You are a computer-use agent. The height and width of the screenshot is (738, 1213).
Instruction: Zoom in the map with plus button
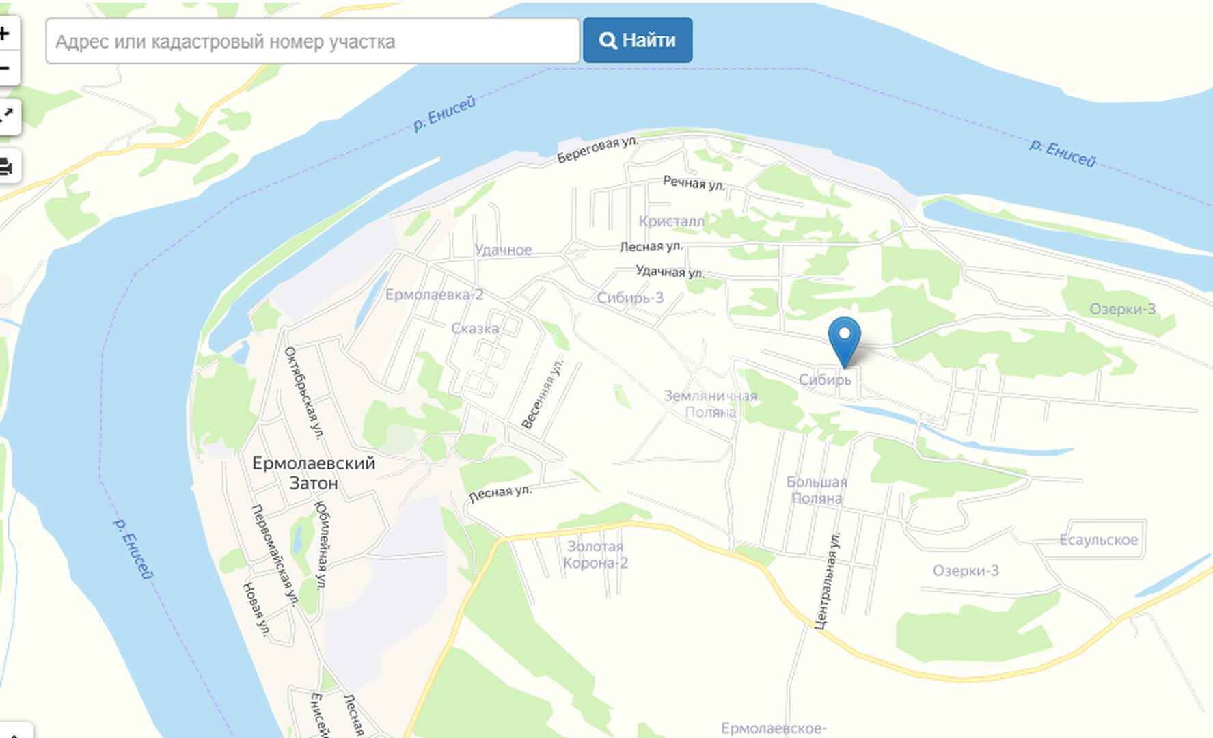coord(5,33)
